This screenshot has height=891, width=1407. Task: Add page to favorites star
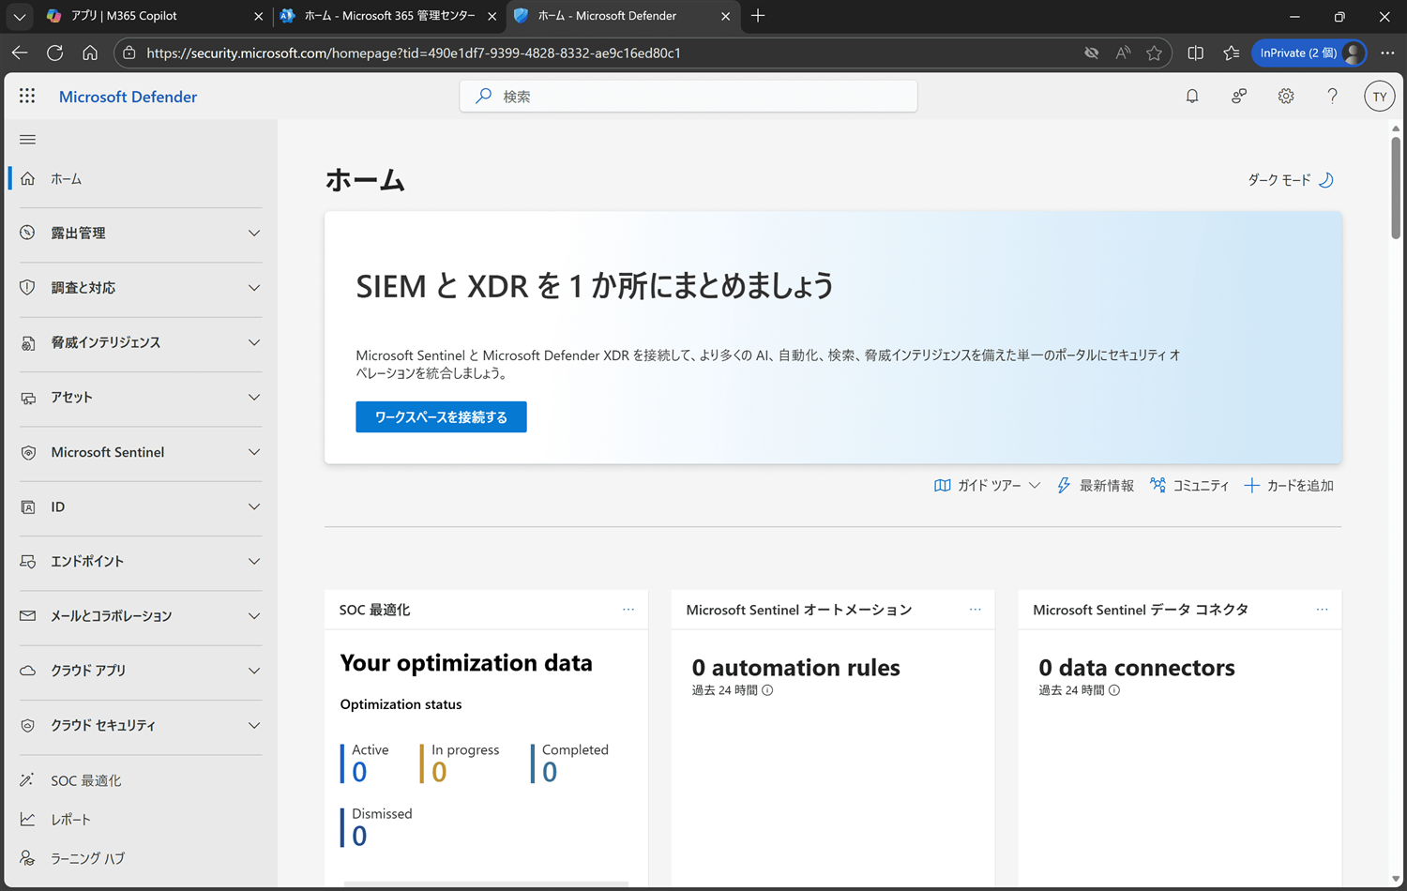pos(1155,53)
